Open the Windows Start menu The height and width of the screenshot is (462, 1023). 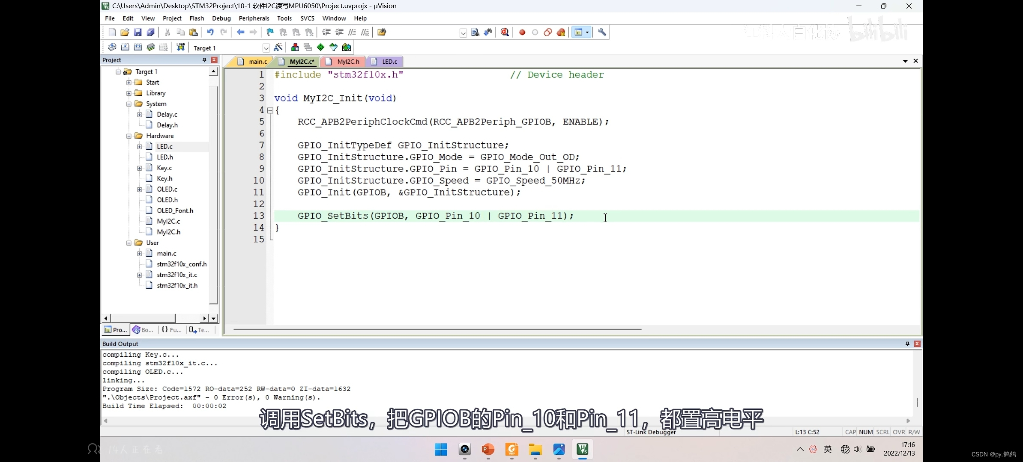(441, 449)
